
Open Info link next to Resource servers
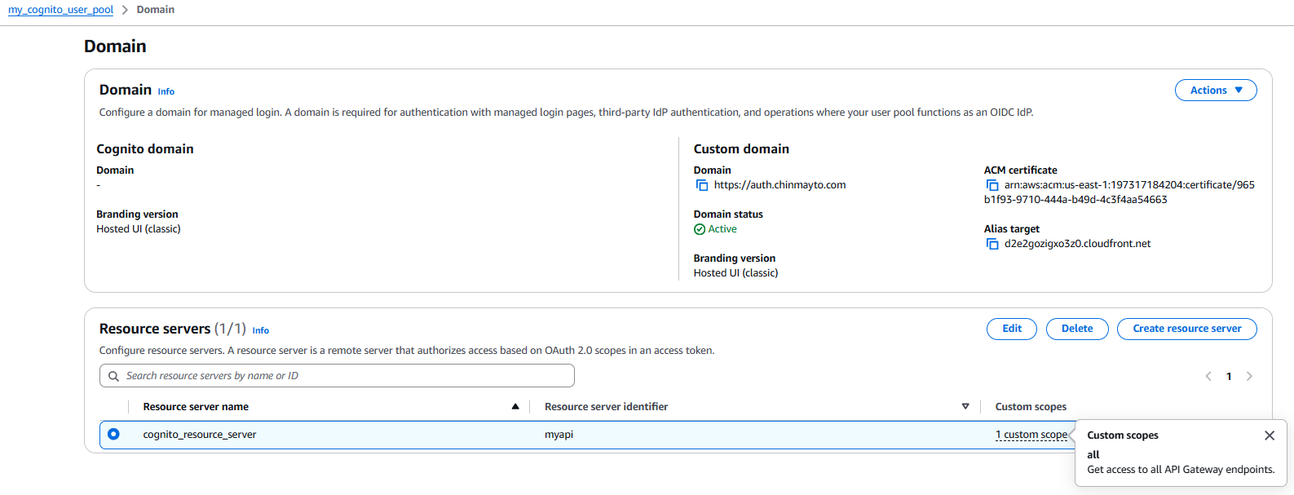pos(261,330)
